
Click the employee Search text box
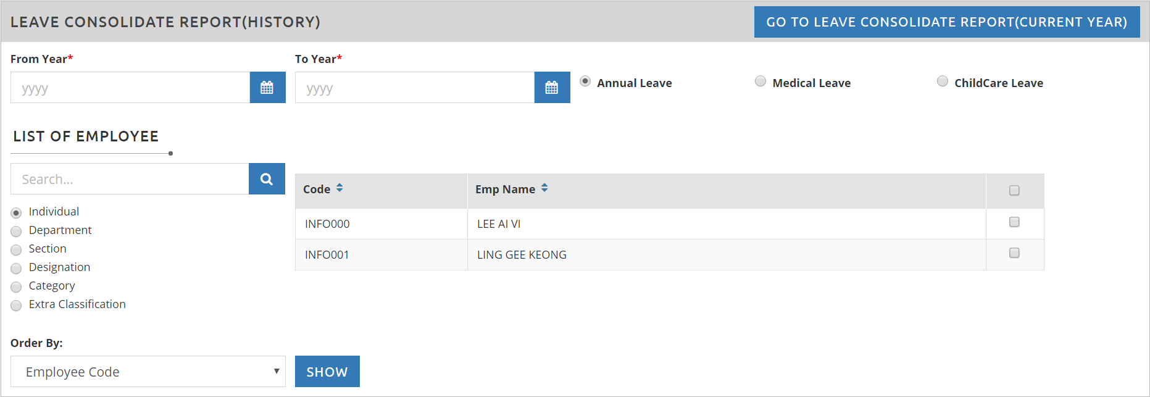tap(130, 179)
